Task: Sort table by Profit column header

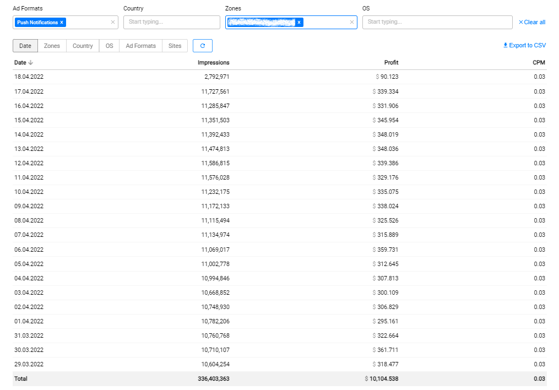Action: [x=391, y=63]
